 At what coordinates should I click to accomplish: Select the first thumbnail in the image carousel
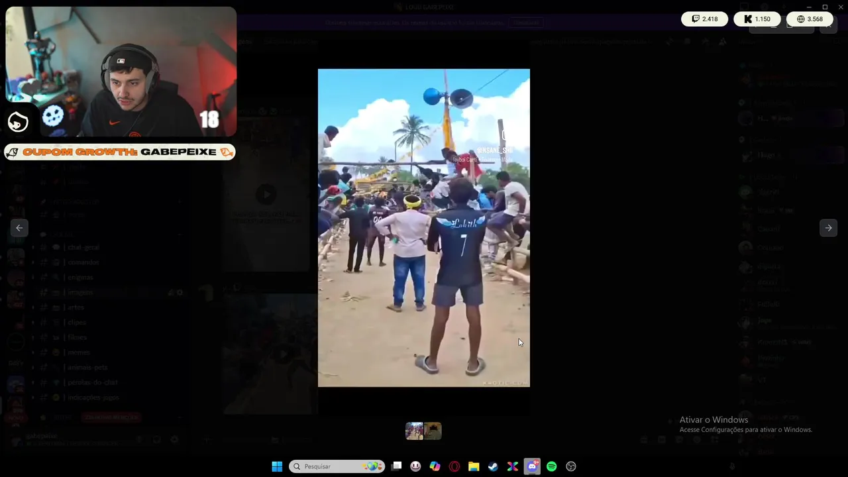point(415,431)
